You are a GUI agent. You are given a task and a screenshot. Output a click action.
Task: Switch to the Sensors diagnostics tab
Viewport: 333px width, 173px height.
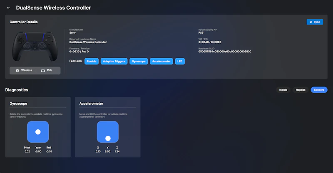point(319,90)
